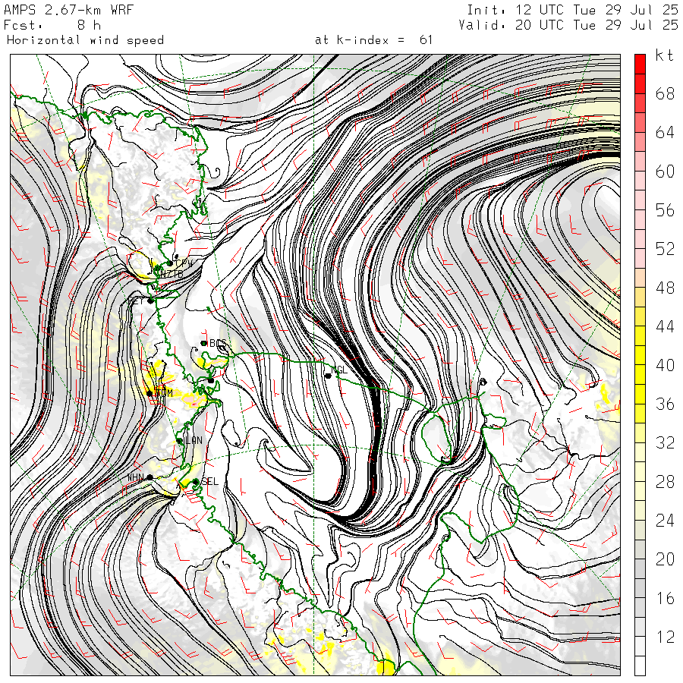
Task: Click the NZTB station label on the map
Action: tap(172, 274)
